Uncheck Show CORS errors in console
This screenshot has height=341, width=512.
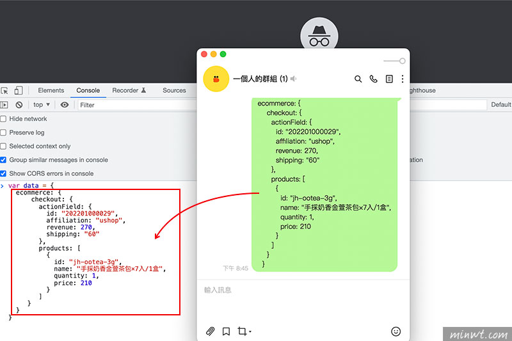pos(3,173)
